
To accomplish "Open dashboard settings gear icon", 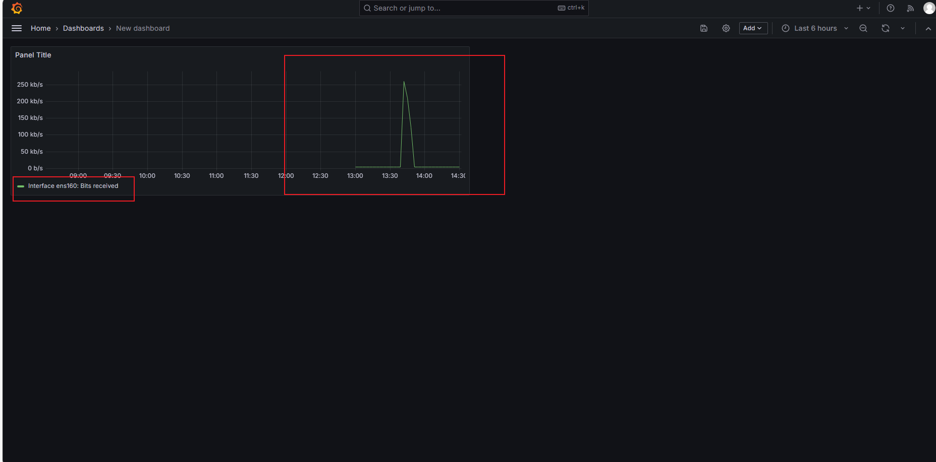I will pyautogui.click(x=726, y=28).
